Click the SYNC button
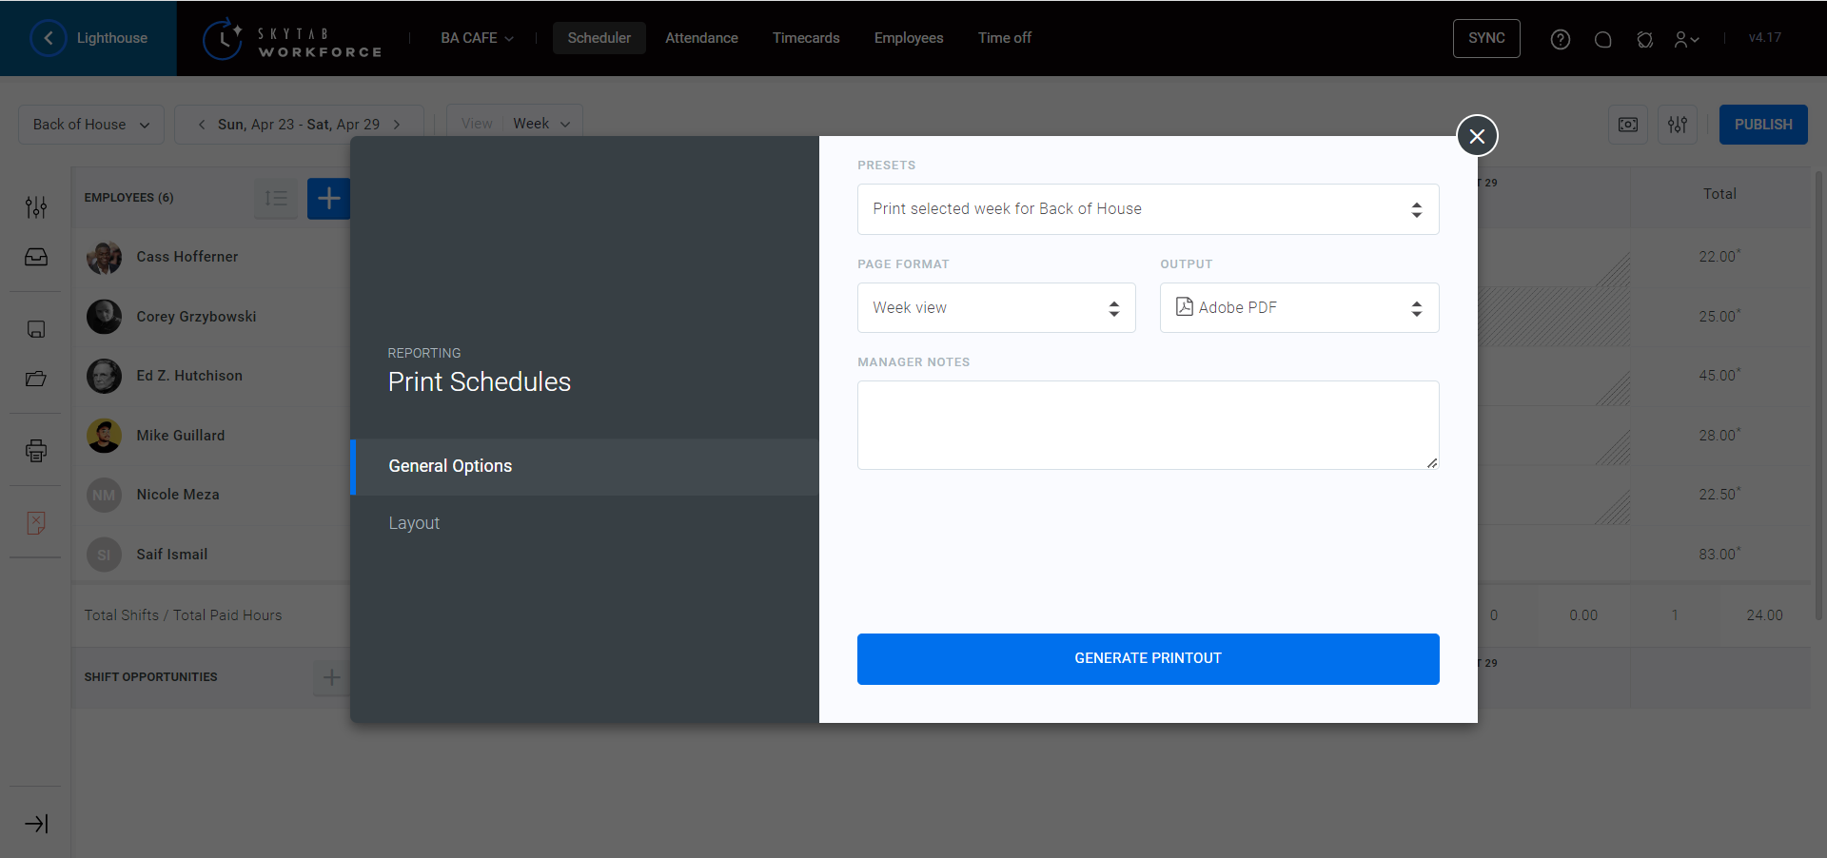This screenshot has height=858, width=1827. coord(1485,38)
